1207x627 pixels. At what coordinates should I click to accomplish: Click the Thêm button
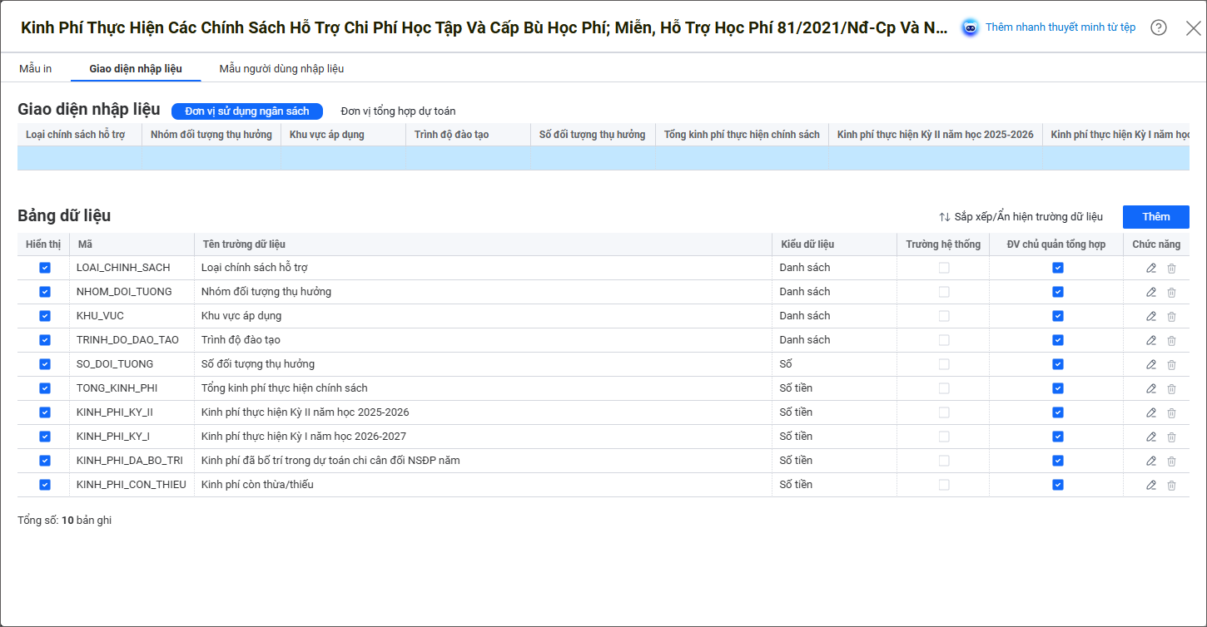coord(1155,217)
